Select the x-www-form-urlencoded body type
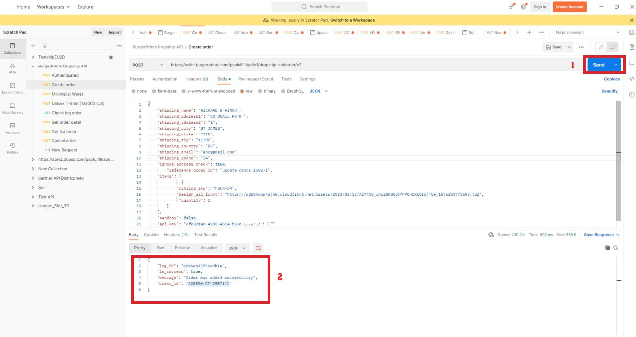 [208, 91]
